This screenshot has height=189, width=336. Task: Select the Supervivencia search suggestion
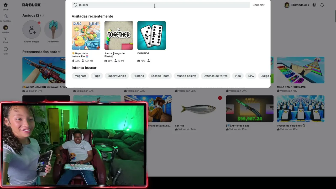[117, 76]
